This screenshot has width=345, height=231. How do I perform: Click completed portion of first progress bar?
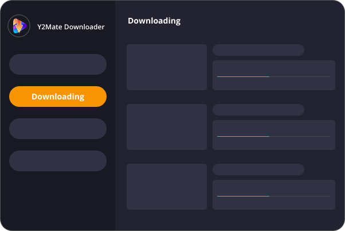point(243,76)
